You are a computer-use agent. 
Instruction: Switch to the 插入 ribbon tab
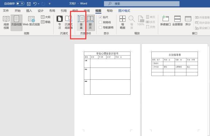pos(29,11)
